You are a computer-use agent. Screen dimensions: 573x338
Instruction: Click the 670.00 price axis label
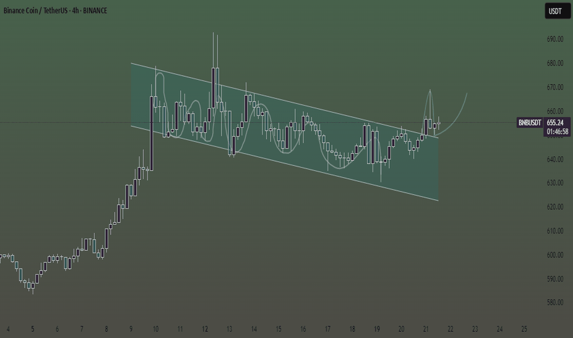(x=555, y=87)
